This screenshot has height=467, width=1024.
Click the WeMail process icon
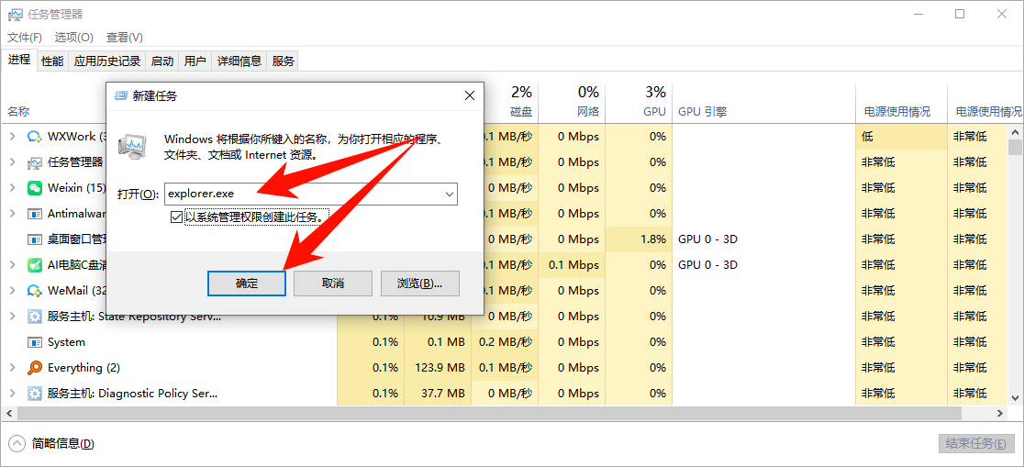pos(34,291)
